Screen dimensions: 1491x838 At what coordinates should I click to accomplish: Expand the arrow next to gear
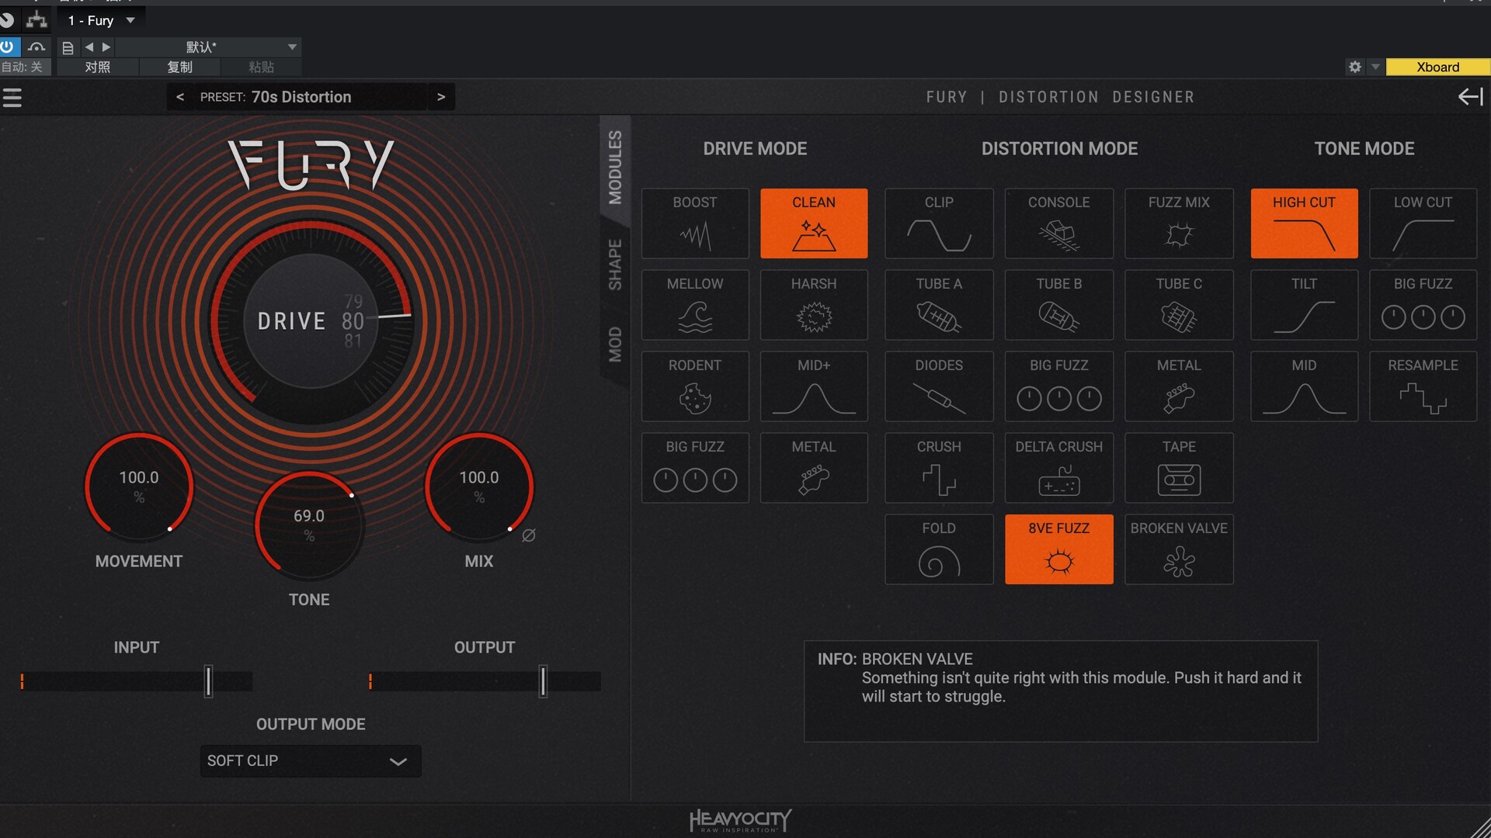coord(1375,67)
